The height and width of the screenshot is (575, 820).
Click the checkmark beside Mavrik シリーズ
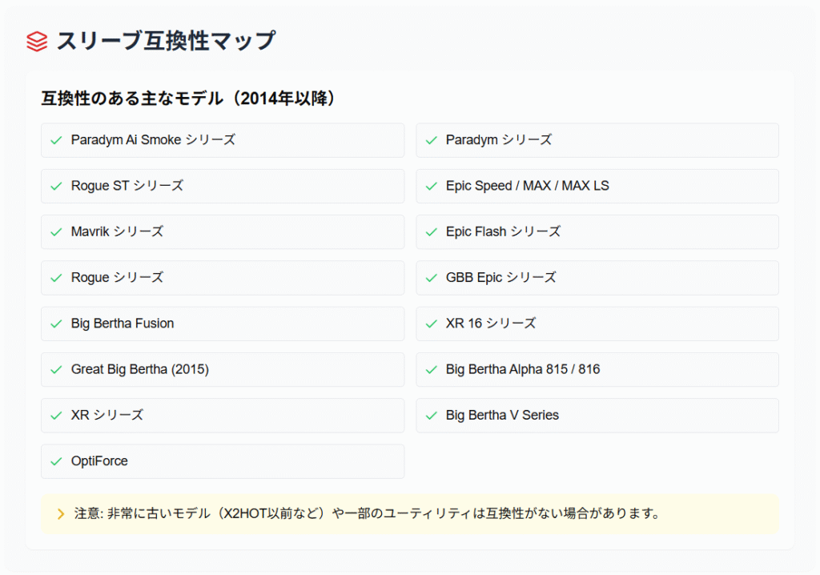pyautogui.click(x=57, y=231)
